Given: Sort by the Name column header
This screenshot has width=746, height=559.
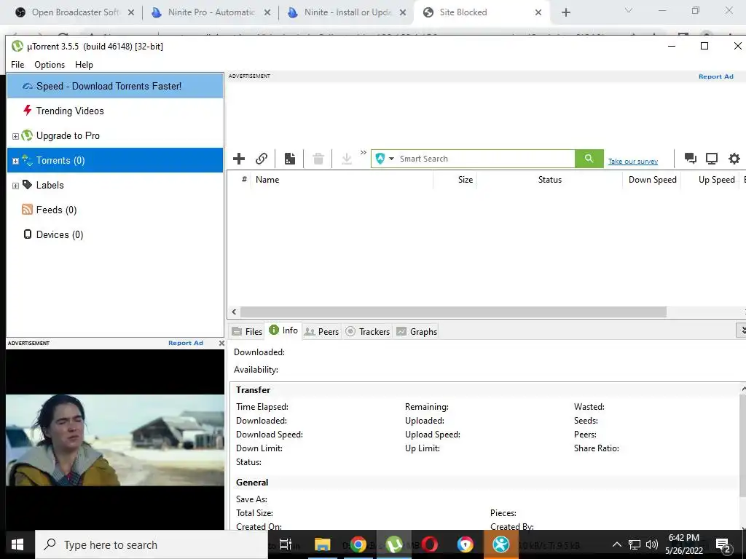Looking at the screenshot, I should [x=342, y=180].
